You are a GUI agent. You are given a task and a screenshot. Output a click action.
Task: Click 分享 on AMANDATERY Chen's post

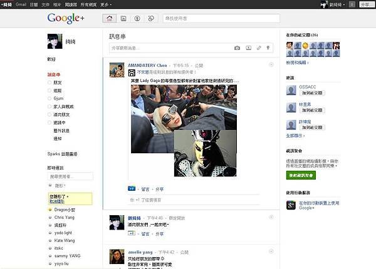[x=159, y=189]
